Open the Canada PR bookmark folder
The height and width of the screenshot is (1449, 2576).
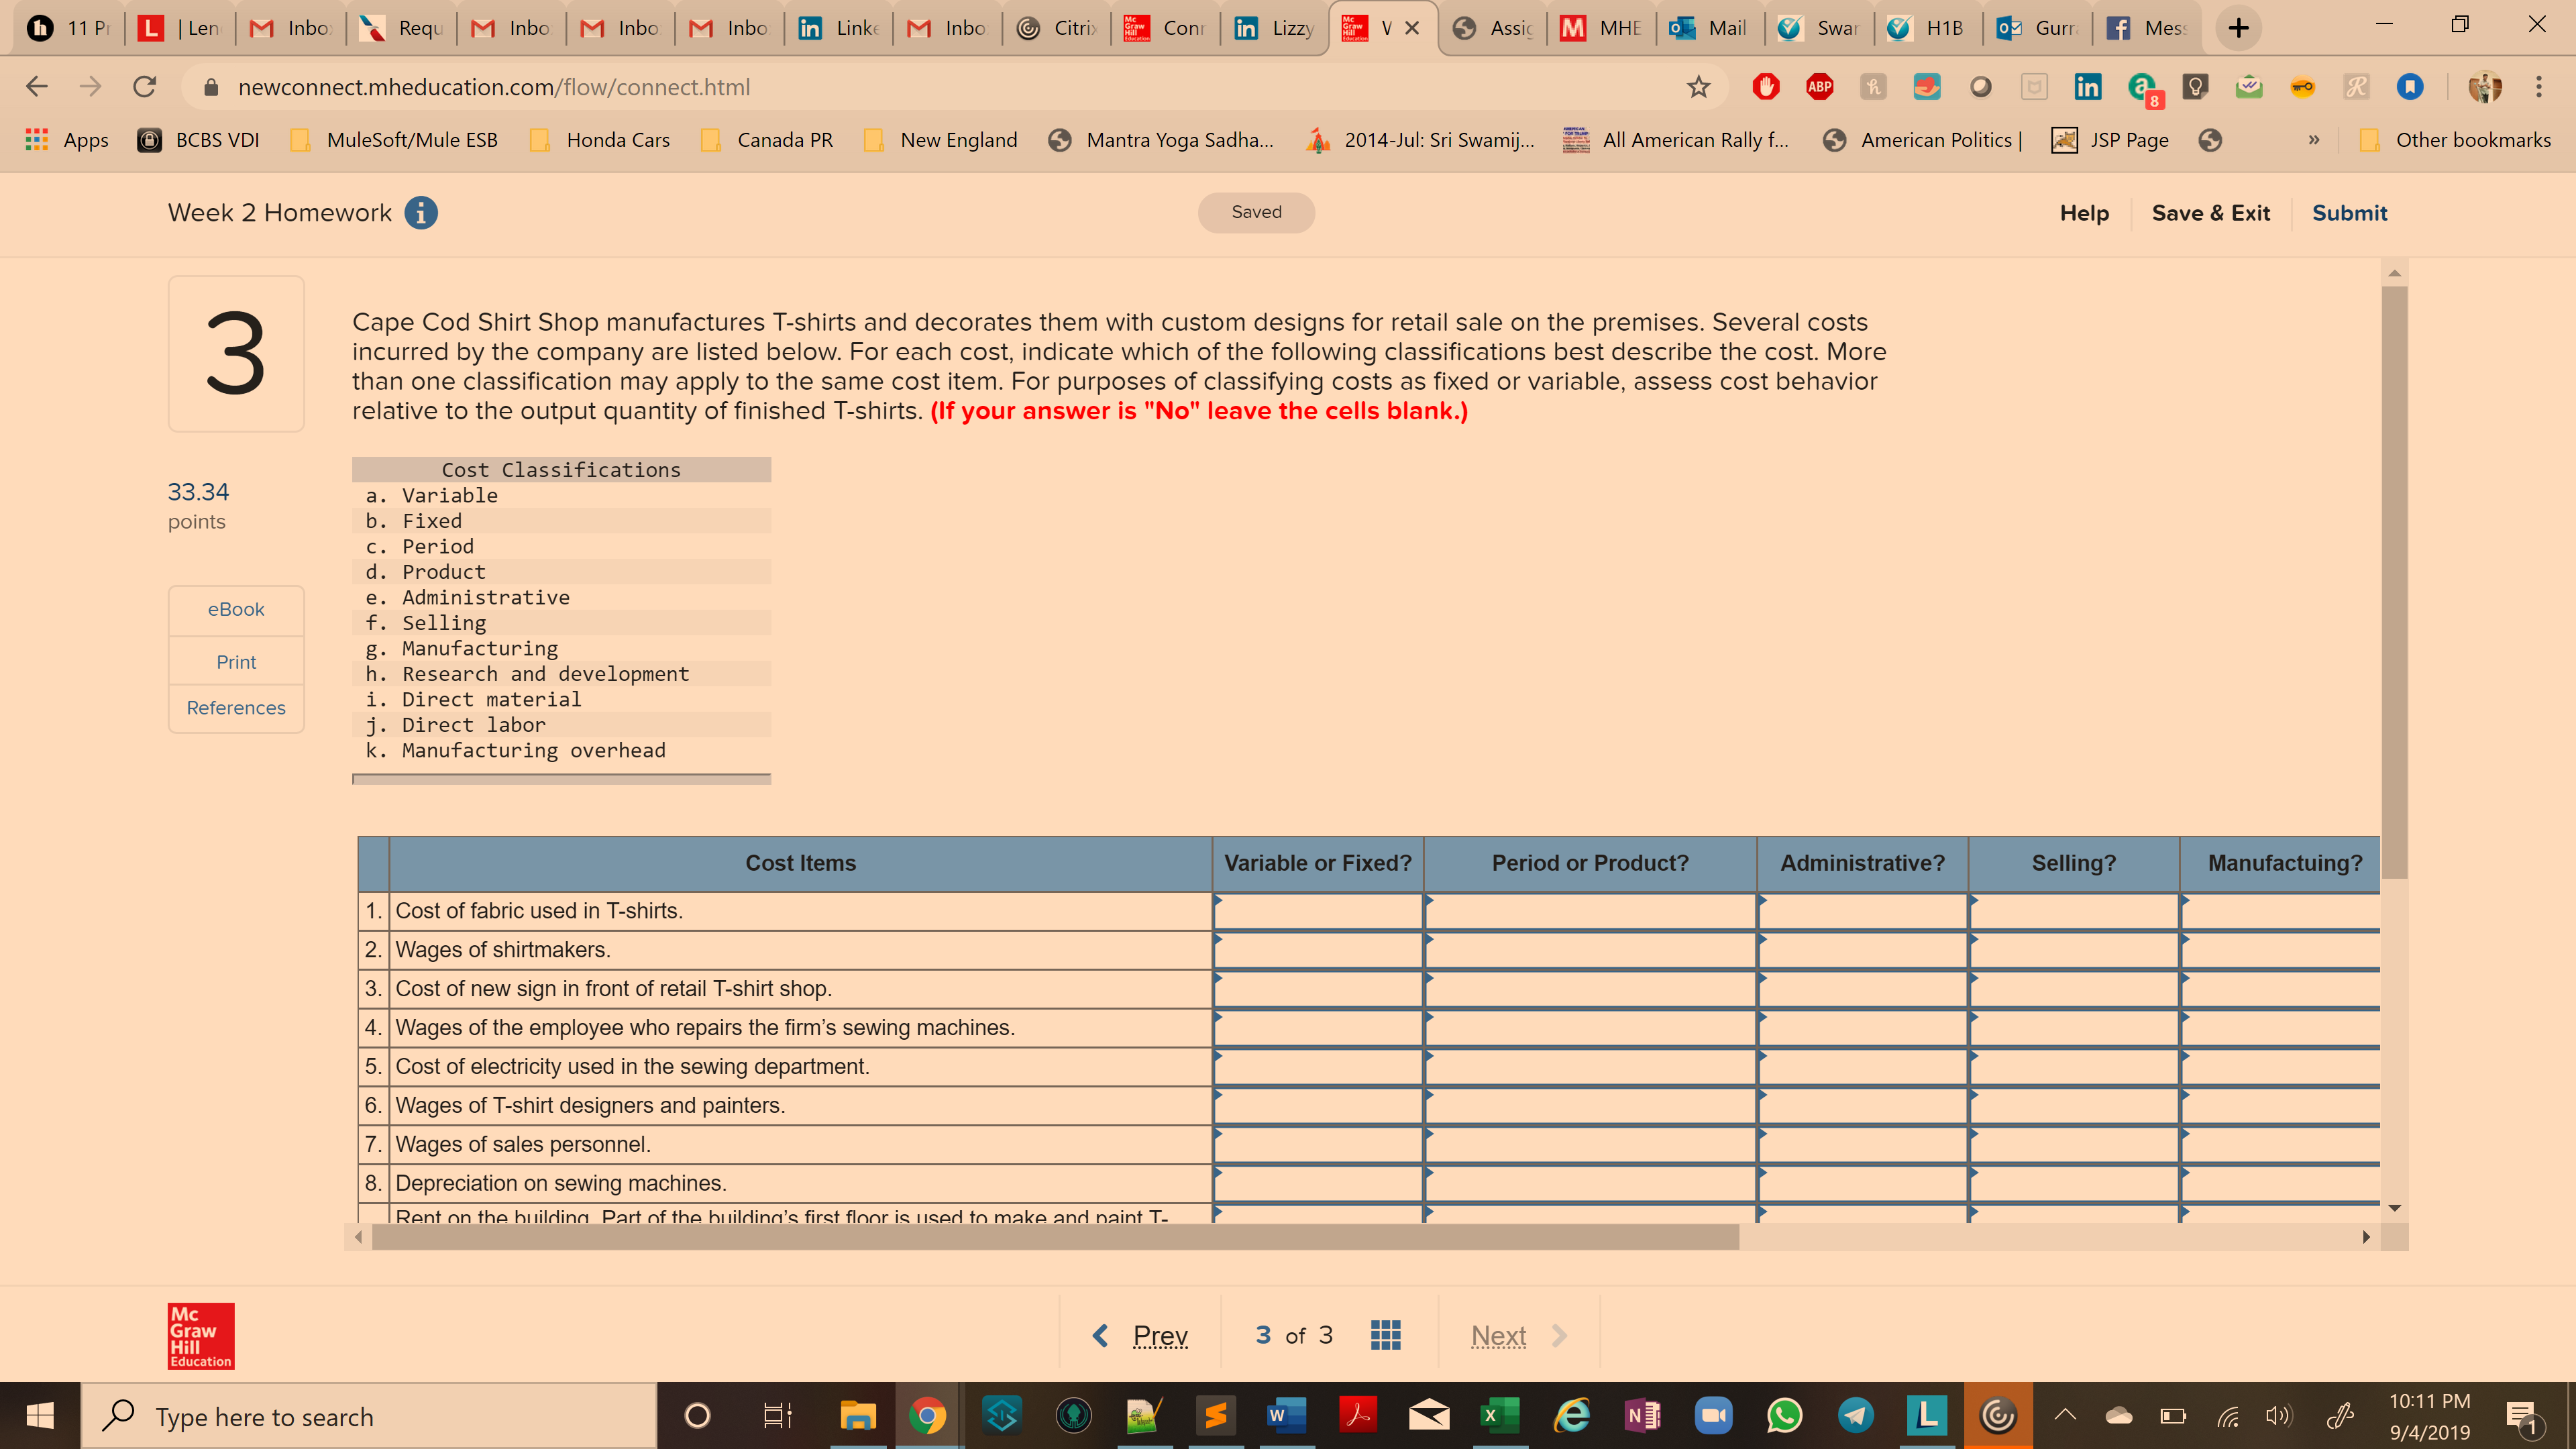pyautogui.click(x=768, y=140)
